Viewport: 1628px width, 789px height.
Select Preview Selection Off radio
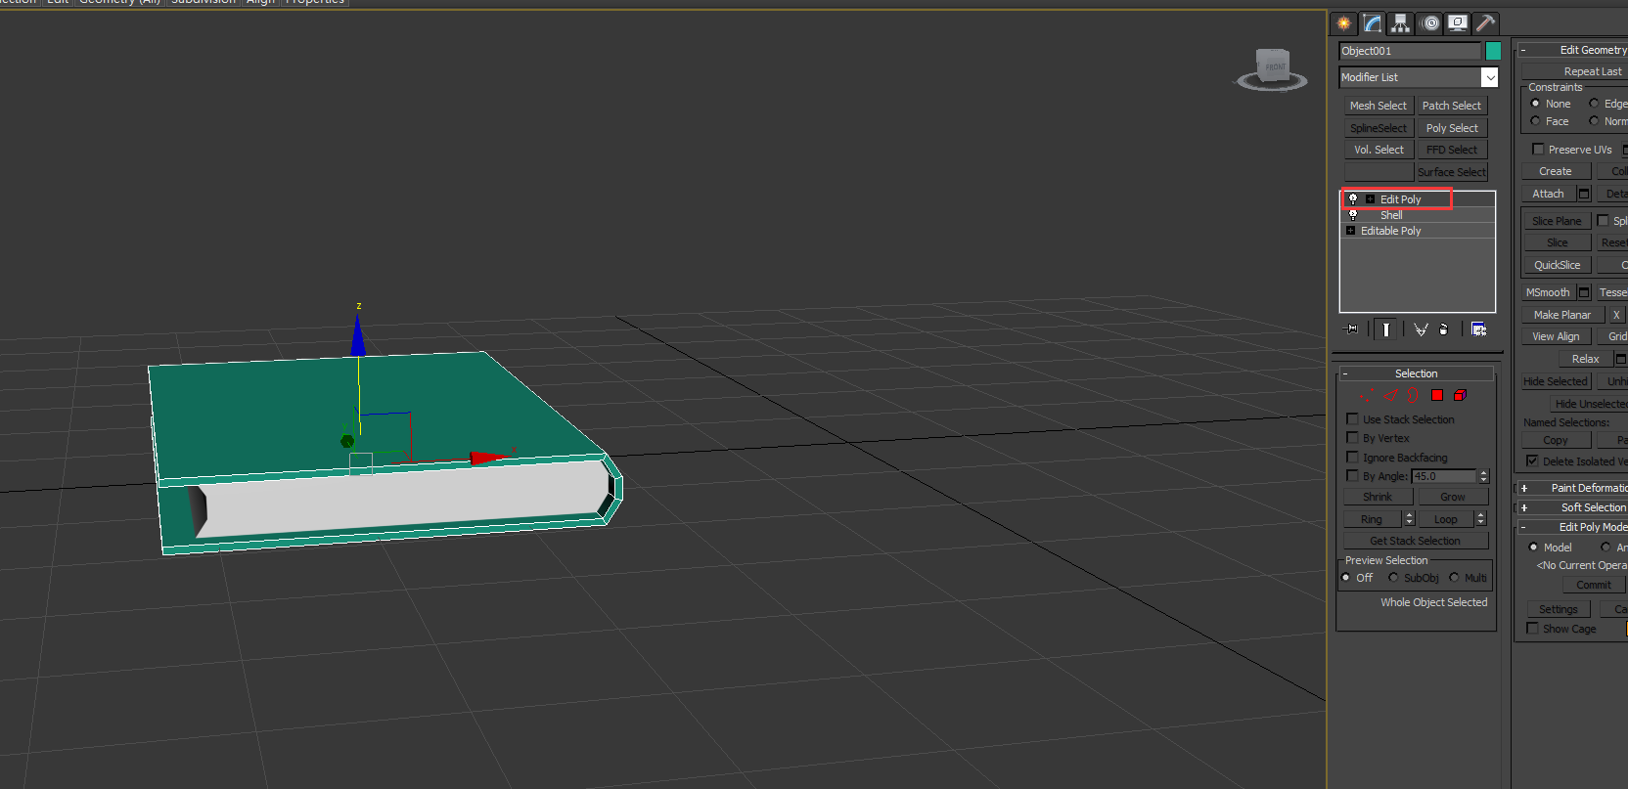1346,578
